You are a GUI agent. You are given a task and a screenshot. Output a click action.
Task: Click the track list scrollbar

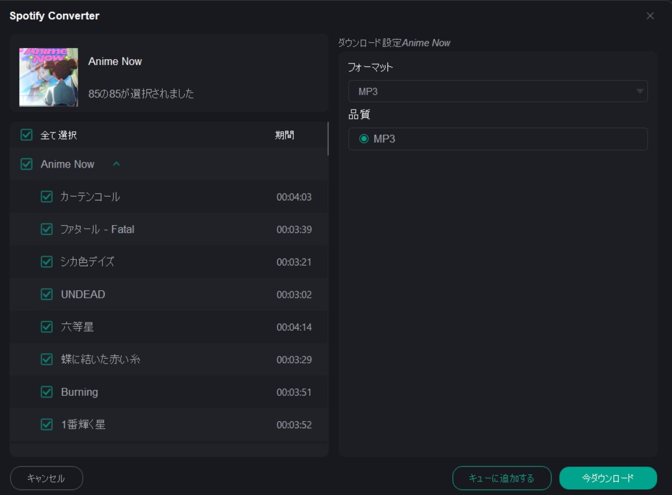coord(328,139)
